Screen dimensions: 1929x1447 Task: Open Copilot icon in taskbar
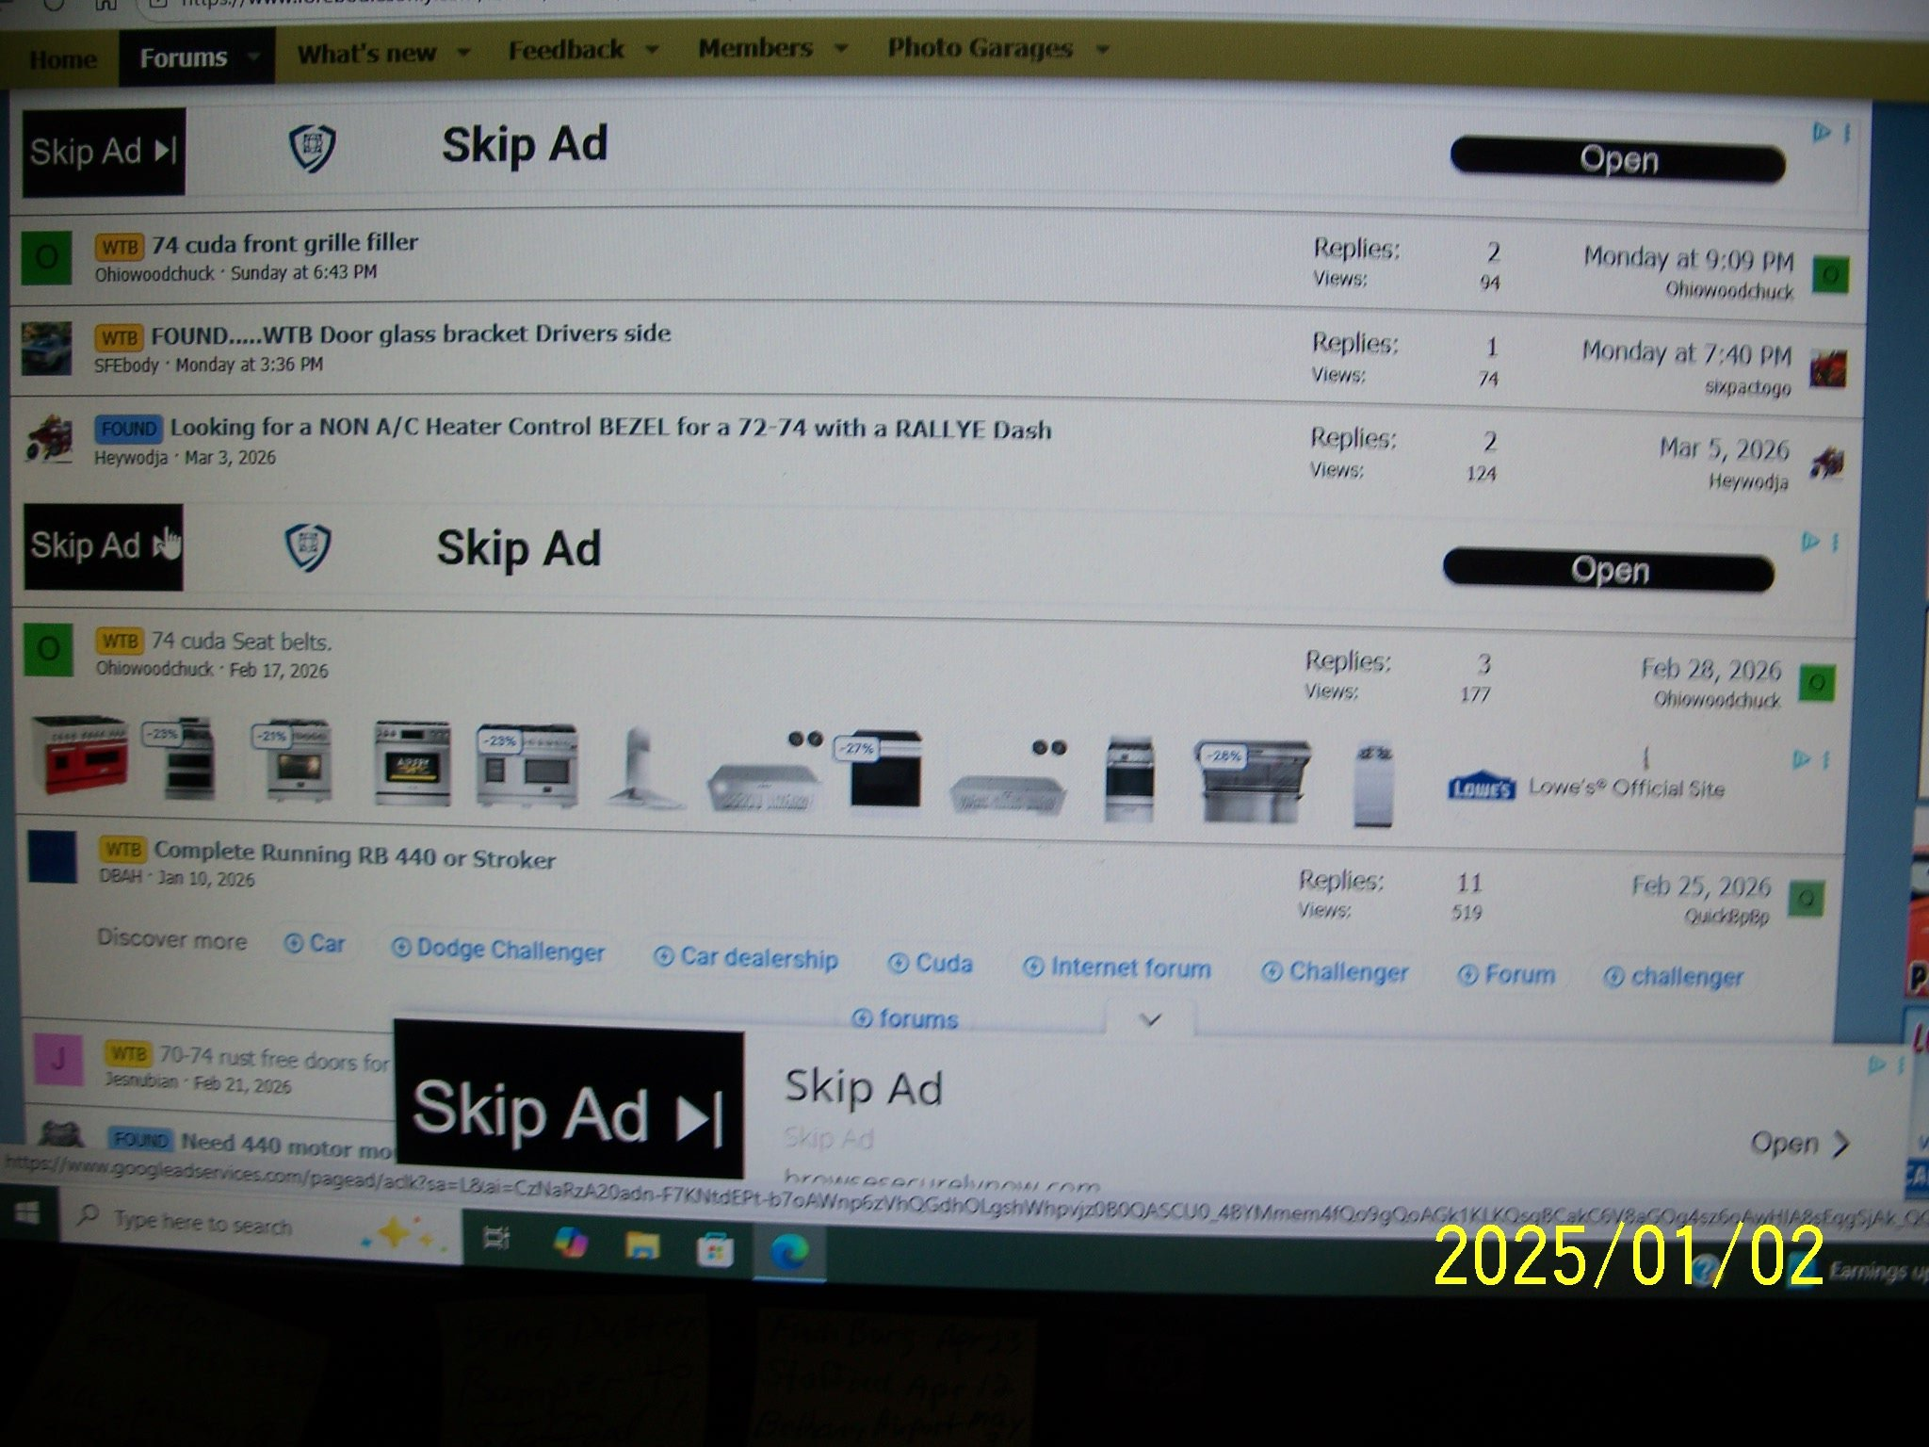569,1244
